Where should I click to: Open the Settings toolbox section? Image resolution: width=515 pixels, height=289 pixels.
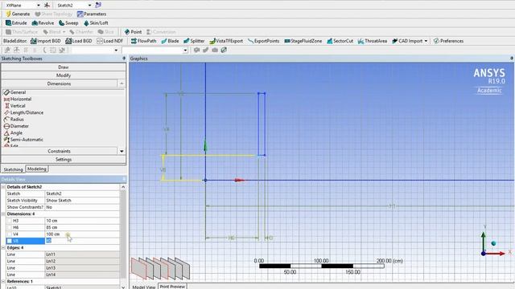click(x=64, y=160)
